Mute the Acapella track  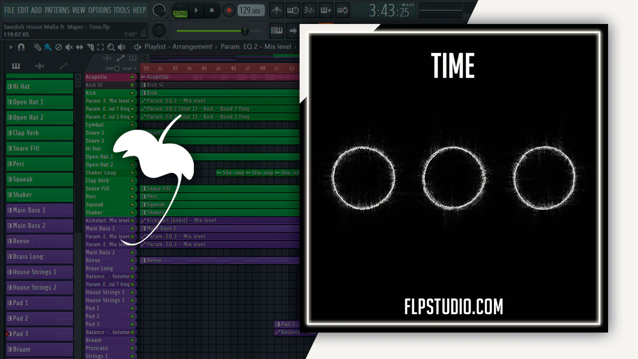[132, 77]
